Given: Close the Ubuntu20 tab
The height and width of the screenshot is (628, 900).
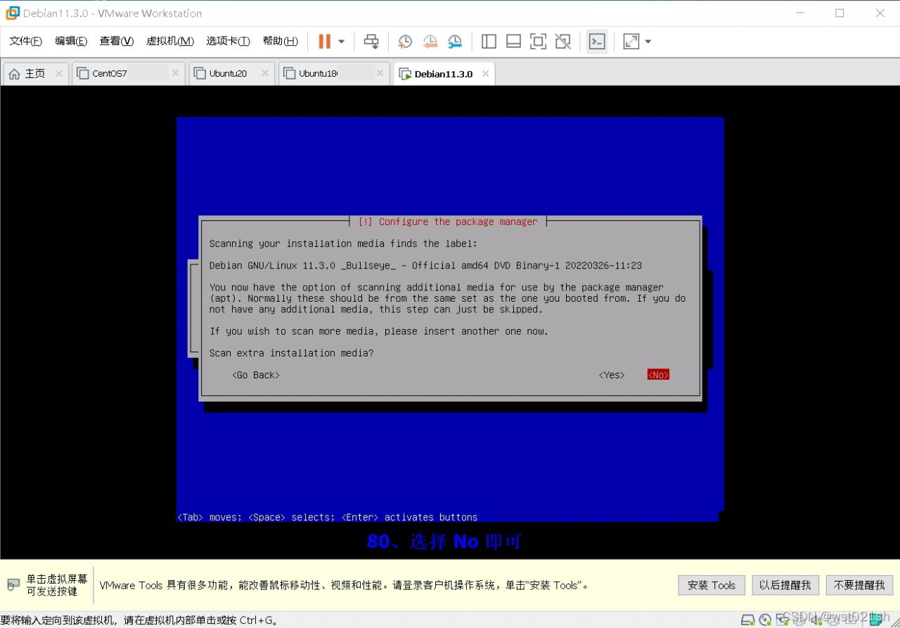Looking at the screenshot, I should [x=265, y=73].
